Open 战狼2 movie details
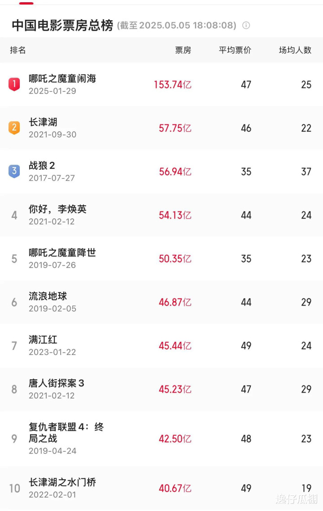The height and width of the screenshot is (511, 323). [161, 171]
